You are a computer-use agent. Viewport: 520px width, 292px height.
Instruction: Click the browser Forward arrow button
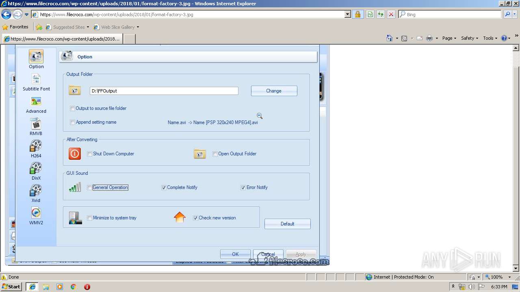[x=17, y=15]
